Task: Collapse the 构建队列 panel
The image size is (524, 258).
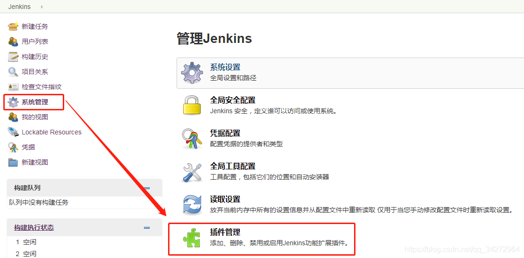Action: [147, 188]
